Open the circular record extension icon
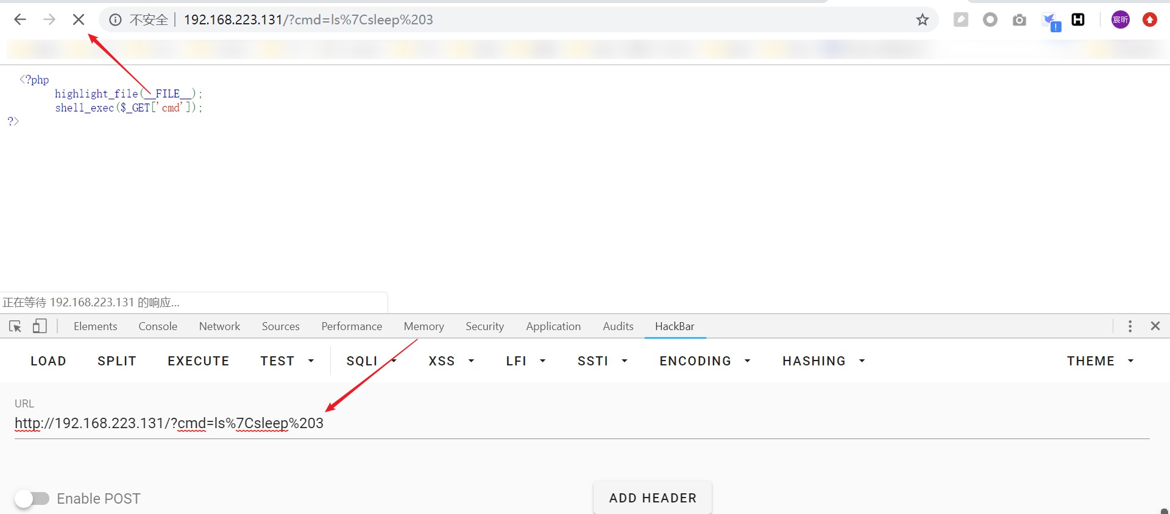This screenshot has height=514, width=1170. point(990,19)
